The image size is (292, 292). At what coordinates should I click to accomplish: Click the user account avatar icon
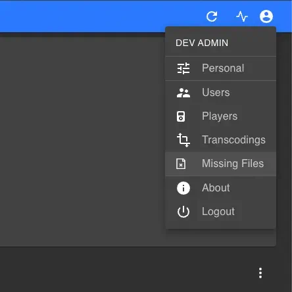pyautogui.click(x=266, y=16)
